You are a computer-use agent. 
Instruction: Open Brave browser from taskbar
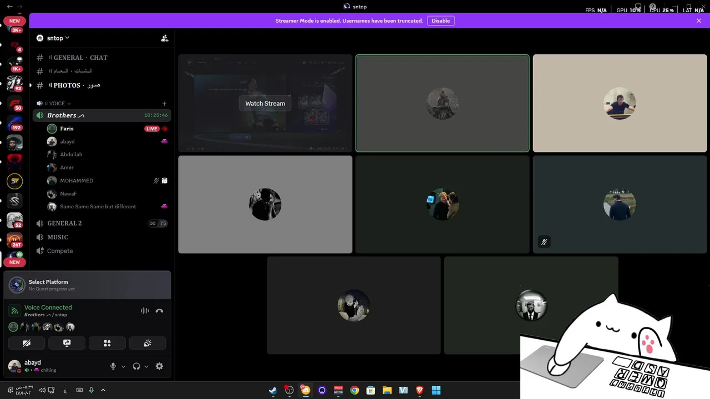pyautogui.click(x=419, y=391)
